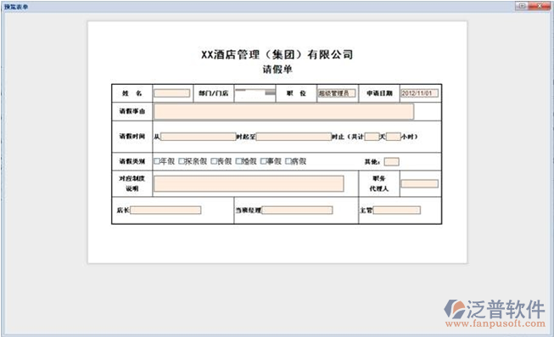Click the 申请日期 date field showing 2012/11/01
The height and width of the screenshot is (337, 554).
coord(419,93)
